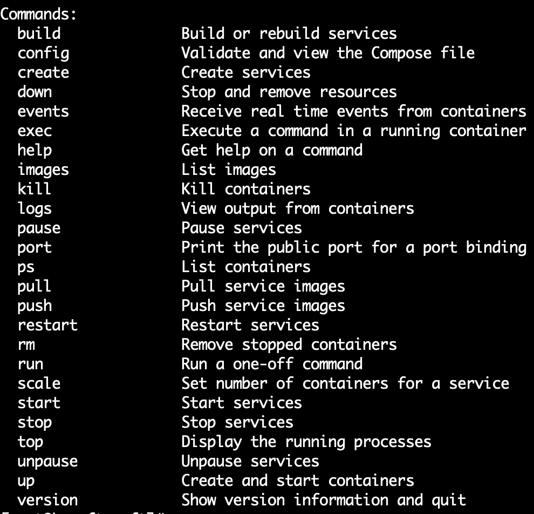Click on the "logs" command
The image size is (534, 514).
click(35, 208)
